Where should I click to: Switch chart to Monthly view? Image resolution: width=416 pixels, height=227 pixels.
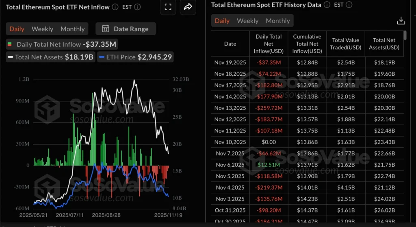coord(72,29)
